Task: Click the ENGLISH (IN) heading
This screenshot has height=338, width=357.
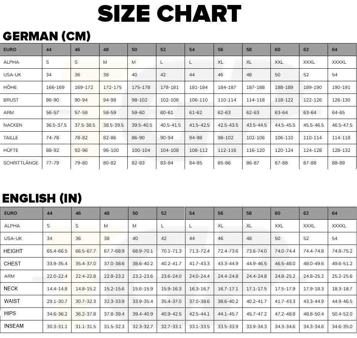Action: click(x=42, y=198)
